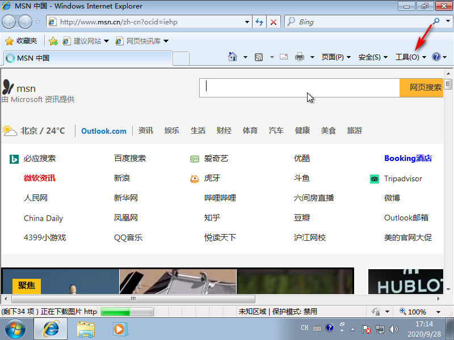Expand the address bar history dropdown
454x340 pixels.
pos(248,22)
